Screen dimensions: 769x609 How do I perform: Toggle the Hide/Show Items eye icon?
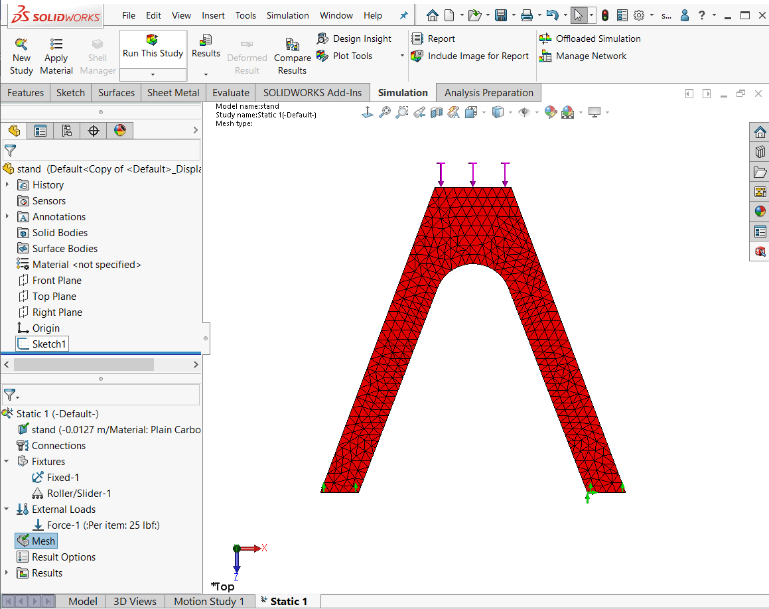(x=524, y=113)
